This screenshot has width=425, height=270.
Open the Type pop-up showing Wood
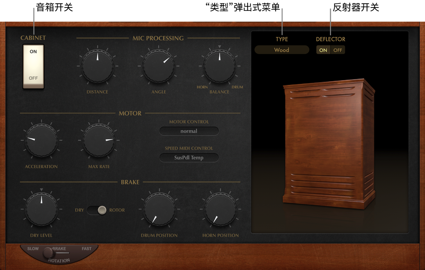282,50
